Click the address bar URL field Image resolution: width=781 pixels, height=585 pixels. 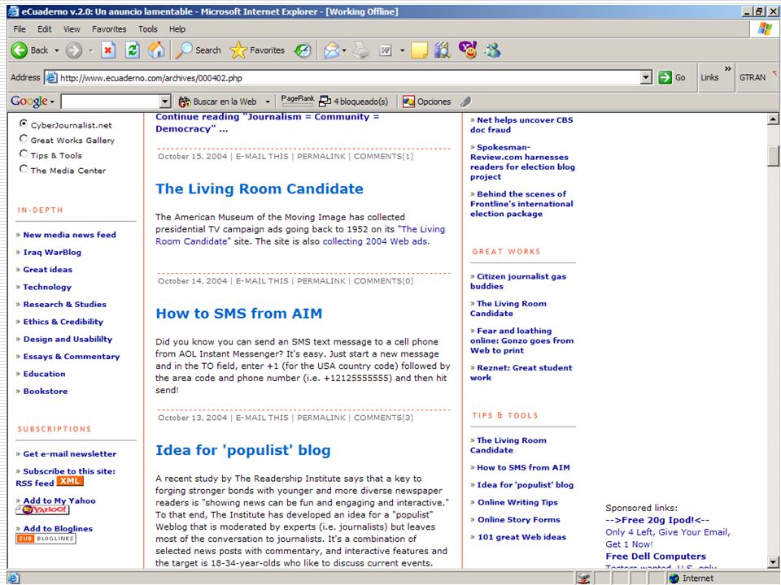(x=349, y=78)
